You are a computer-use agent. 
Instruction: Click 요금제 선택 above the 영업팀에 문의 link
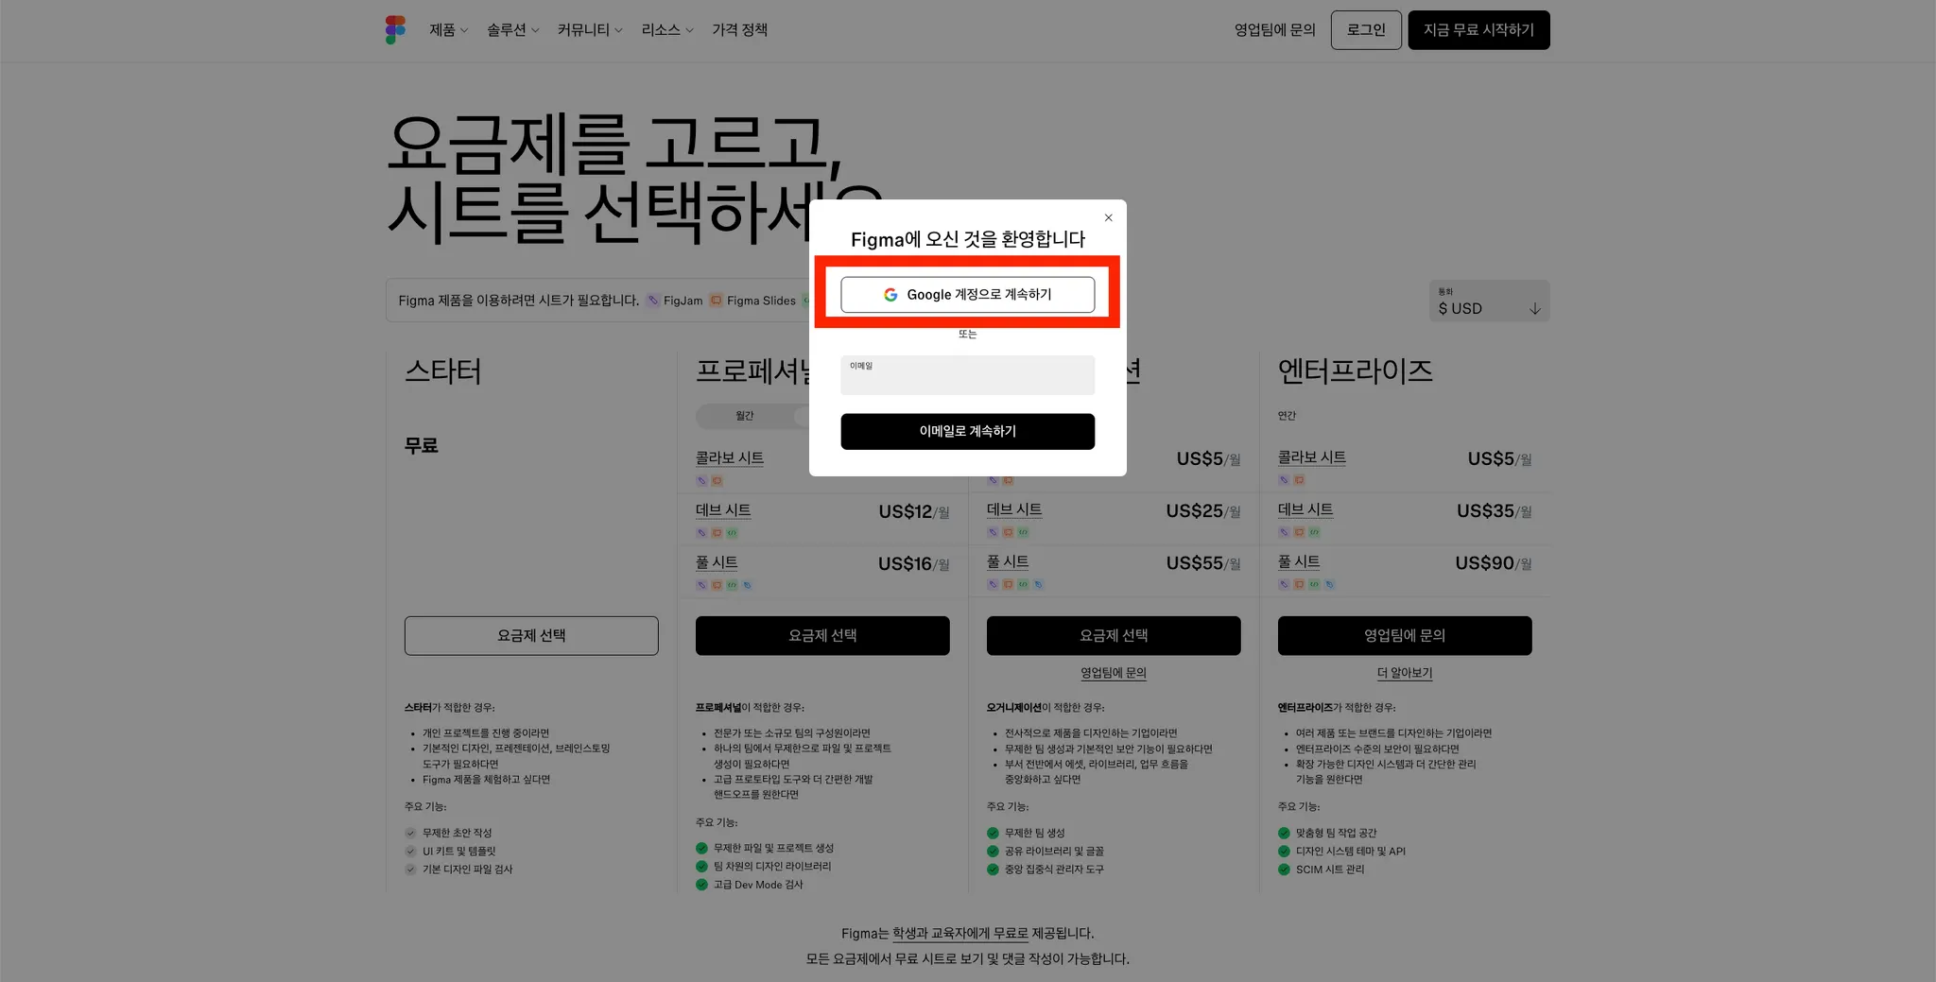(1114, 636)
